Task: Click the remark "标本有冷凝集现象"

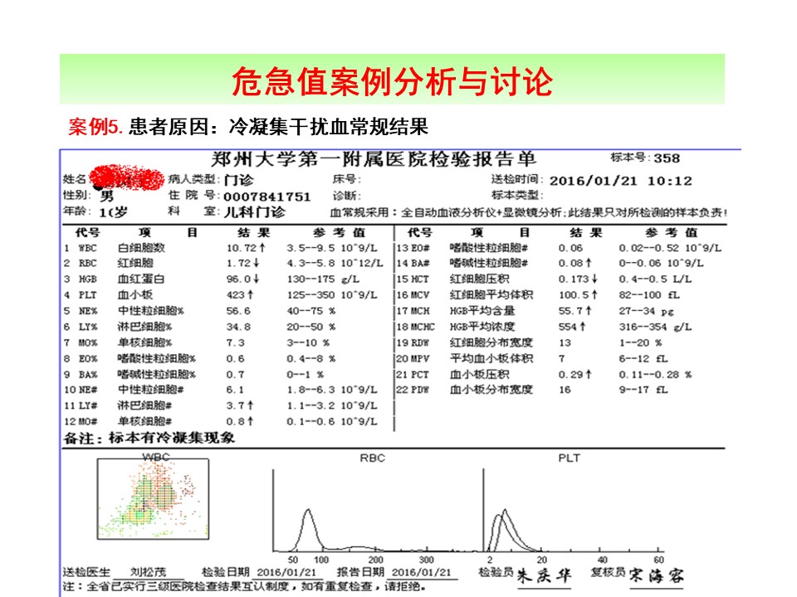Action: (172, 438)
